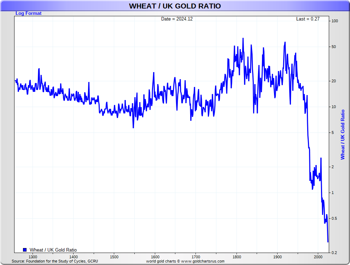Click the 'Log Format' label

click(x=28, y=13)
